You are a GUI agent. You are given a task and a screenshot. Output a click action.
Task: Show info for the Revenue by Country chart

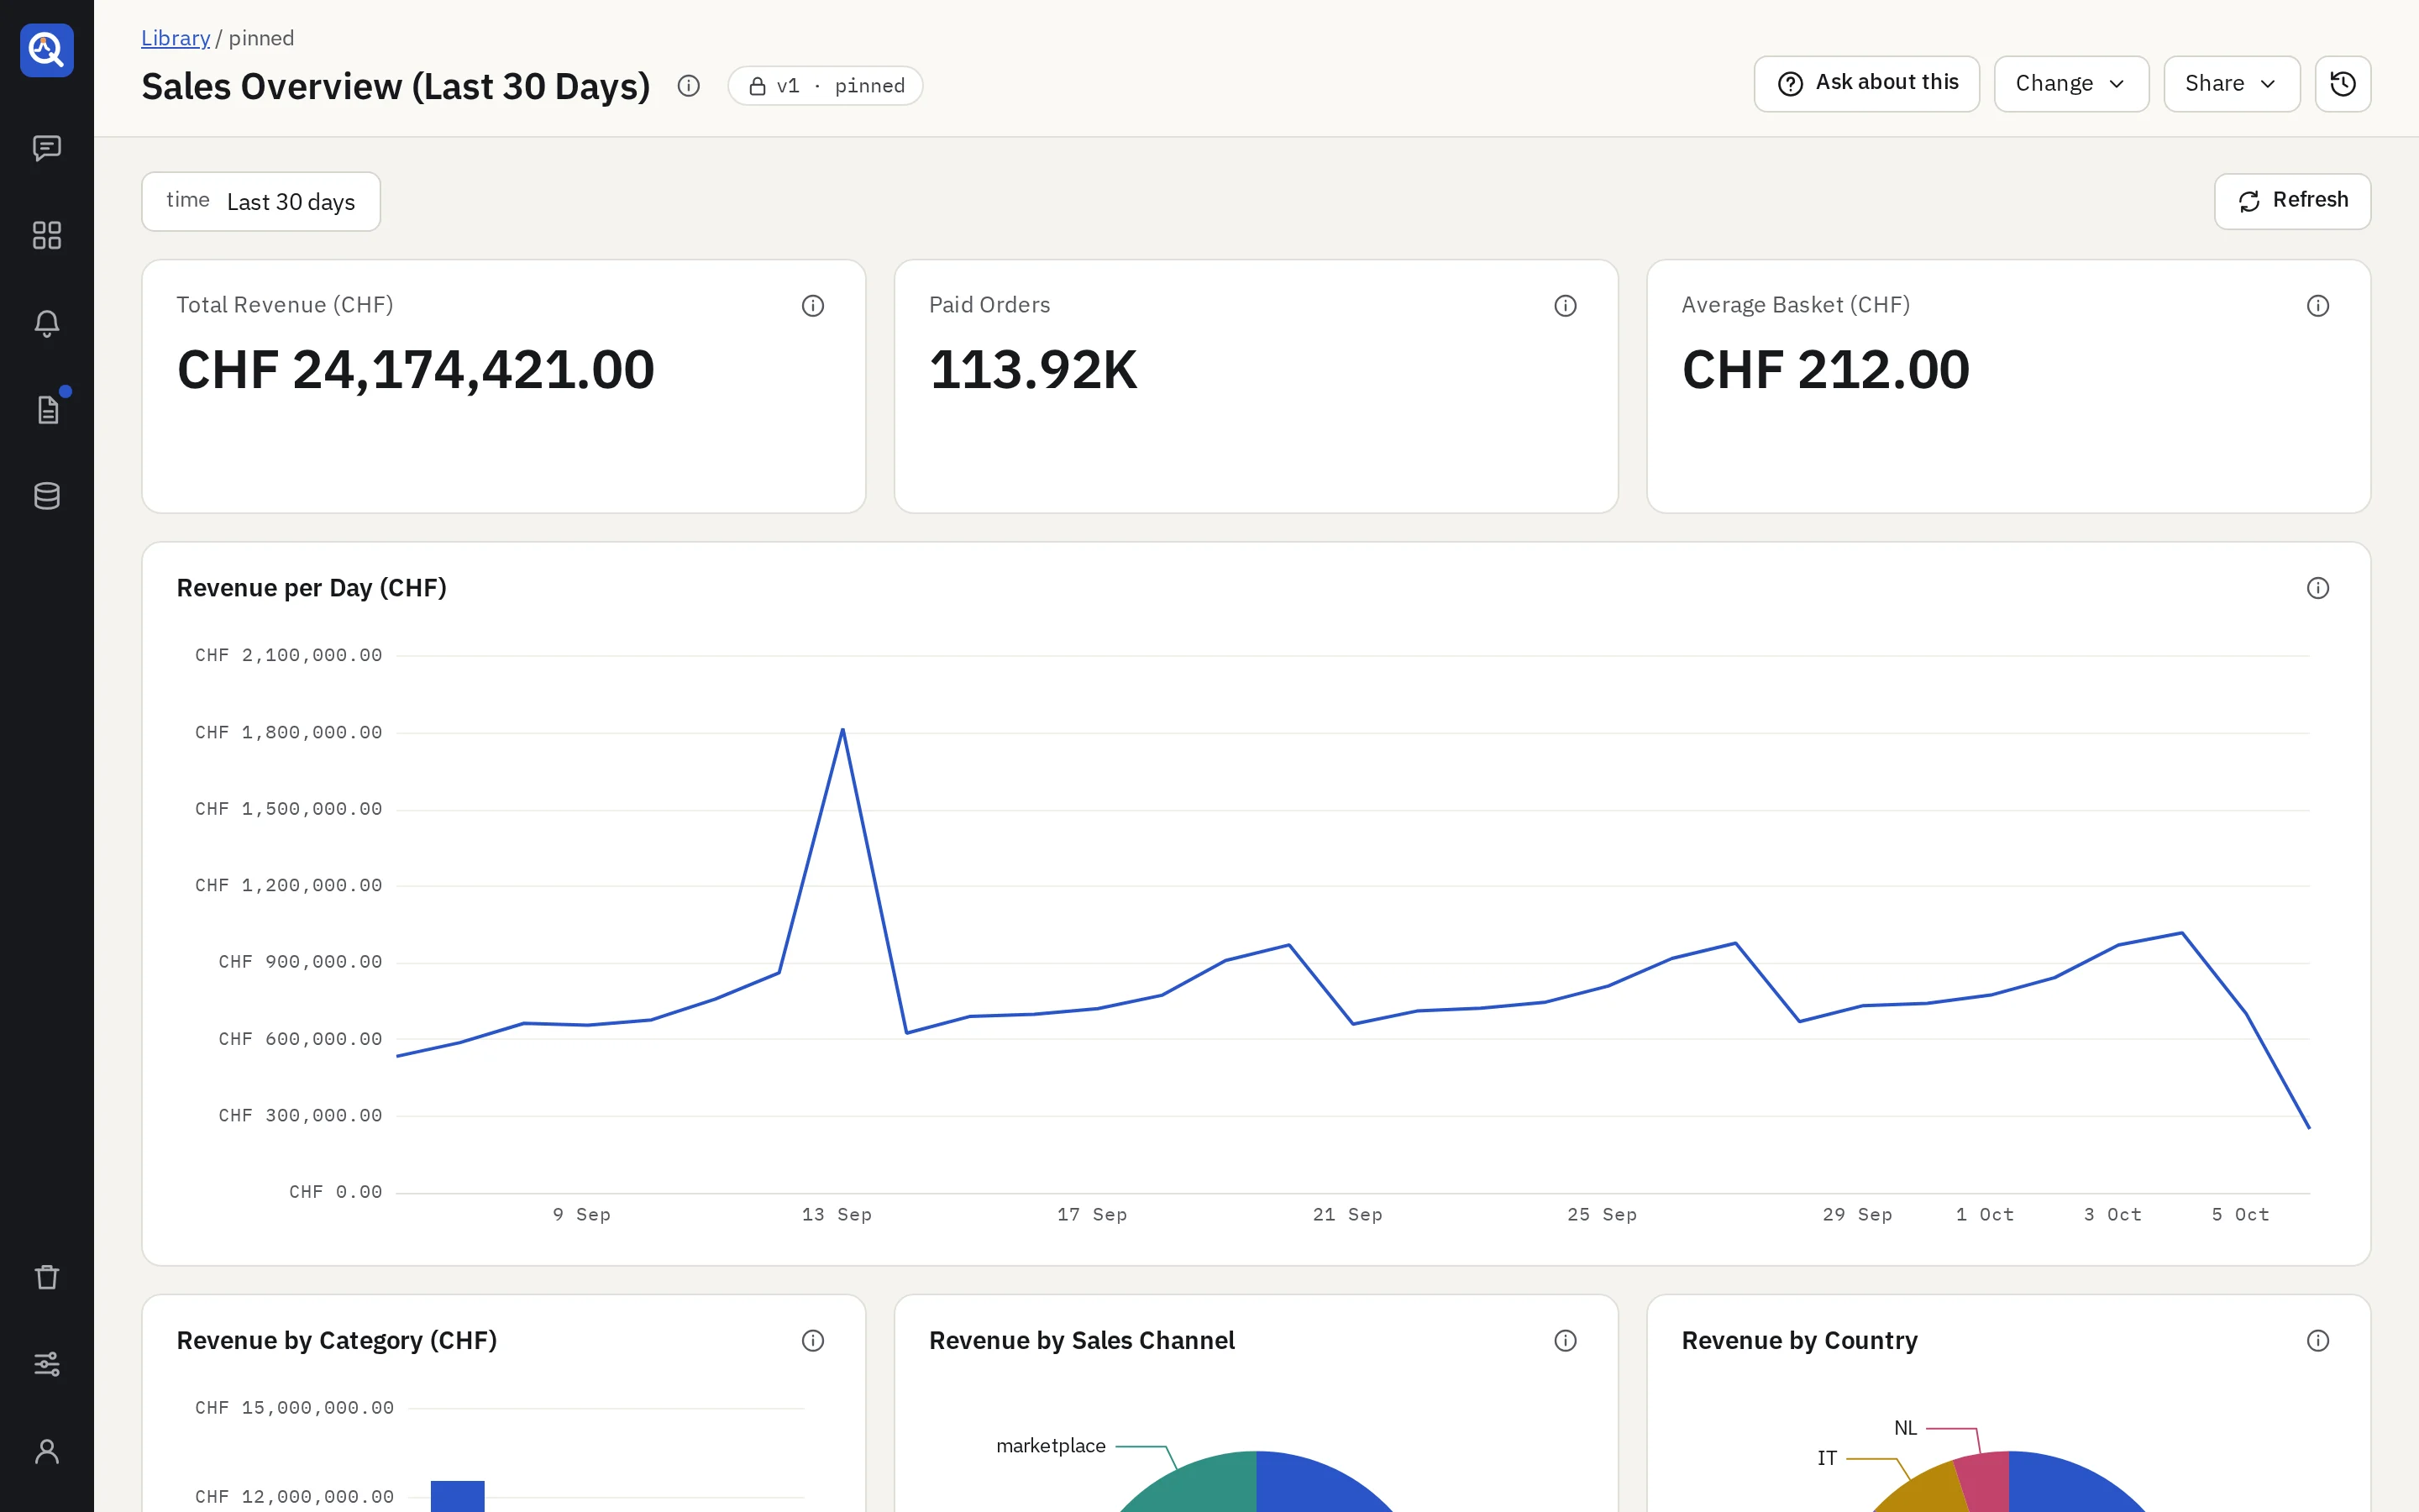(2318, 1341)
